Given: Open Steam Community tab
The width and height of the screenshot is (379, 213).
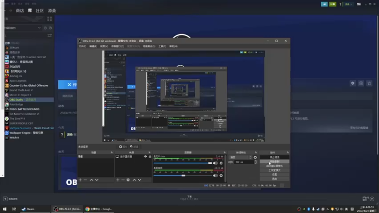Looking at the screenshot, I should (x=40, y=10).
